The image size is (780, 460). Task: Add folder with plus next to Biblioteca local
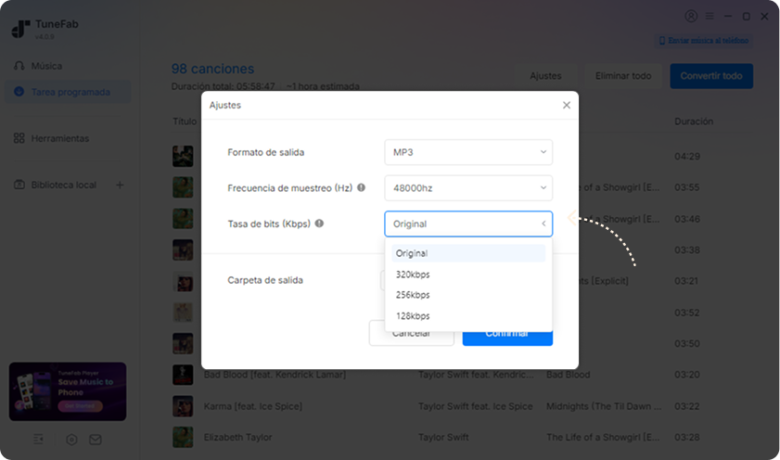pyautogui.click(x=120, y=185)
